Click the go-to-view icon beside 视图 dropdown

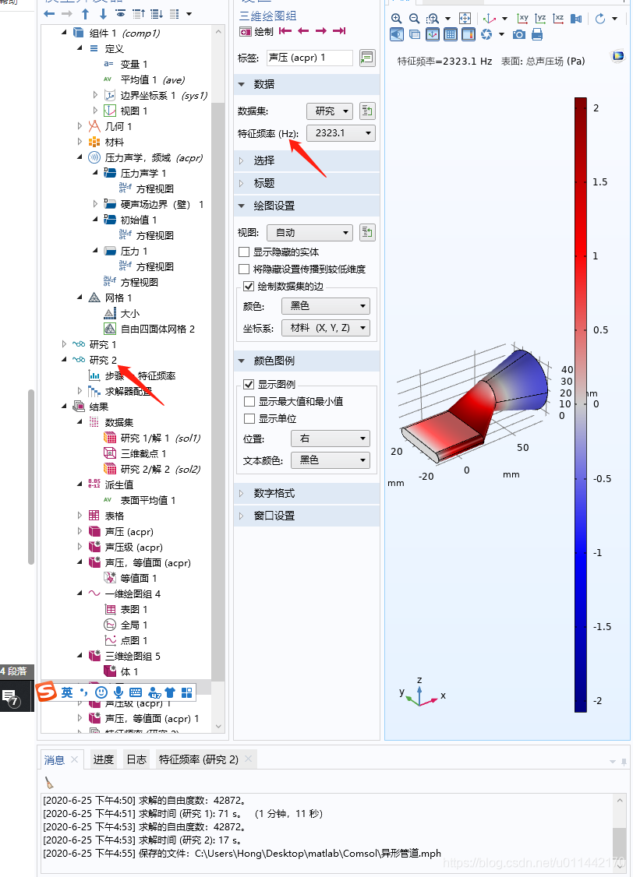point(367,232)
